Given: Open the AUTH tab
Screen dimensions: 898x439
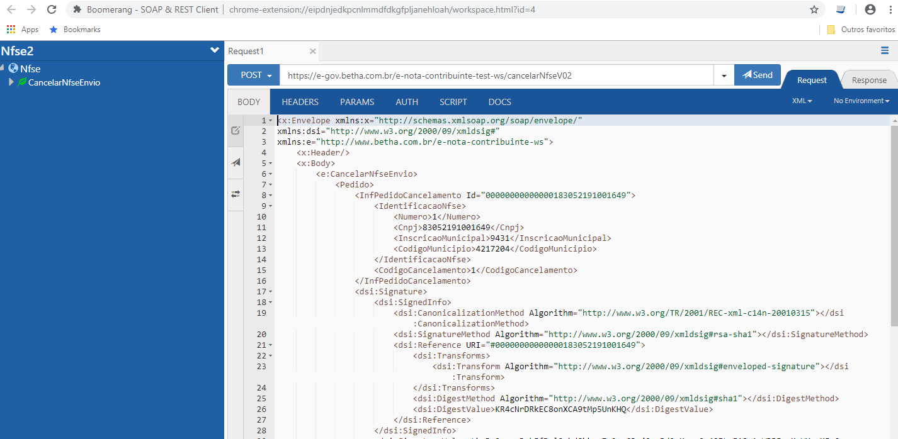Looking at the screenshot, I should (x=407, y=102).
